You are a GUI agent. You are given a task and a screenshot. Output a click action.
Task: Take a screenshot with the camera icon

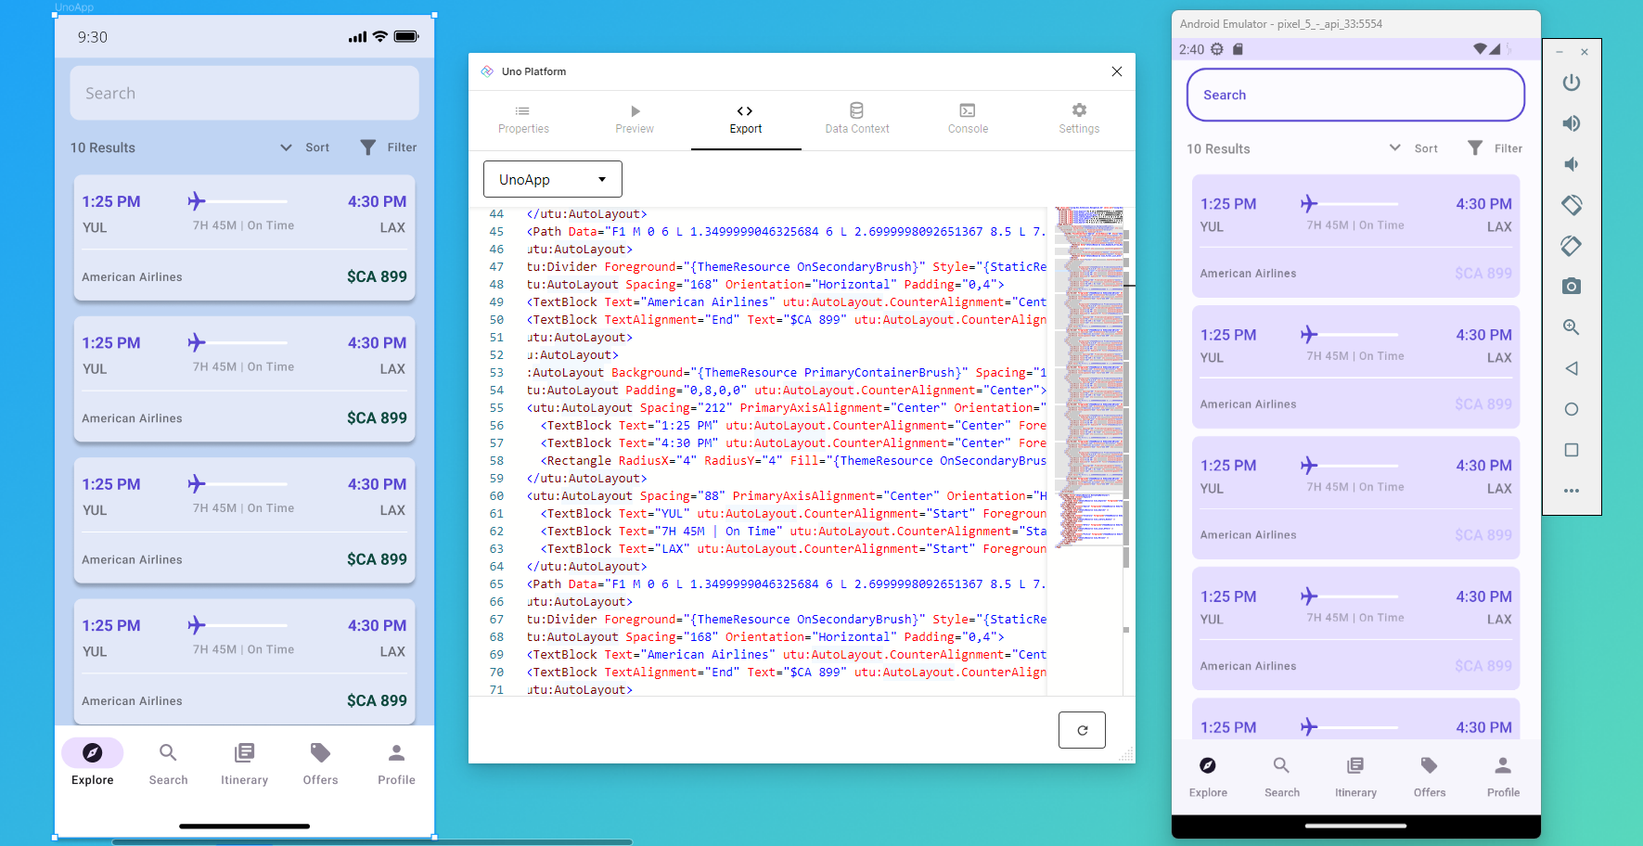coord(1572,286)
